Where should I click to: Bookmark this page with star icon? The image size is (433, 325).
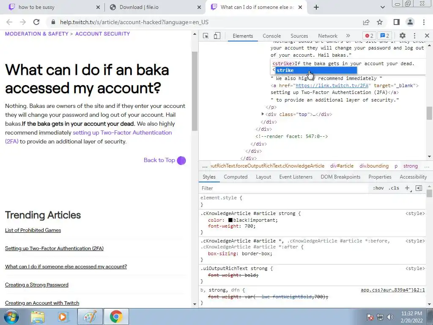click(x=380, y=22)
